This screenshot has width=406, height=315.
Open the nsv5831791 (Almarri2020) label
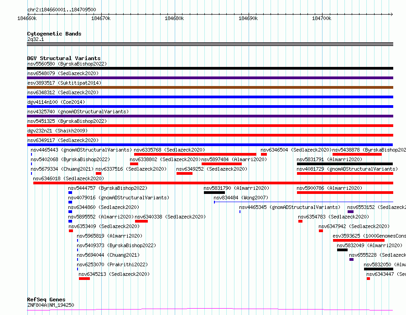pos(329,159)
